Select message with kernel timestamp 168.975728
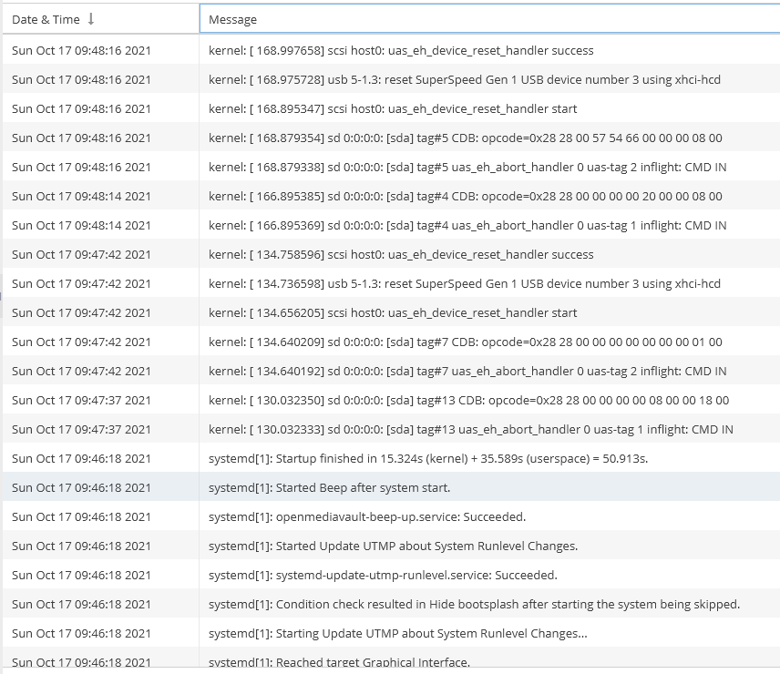 [465, 79]
